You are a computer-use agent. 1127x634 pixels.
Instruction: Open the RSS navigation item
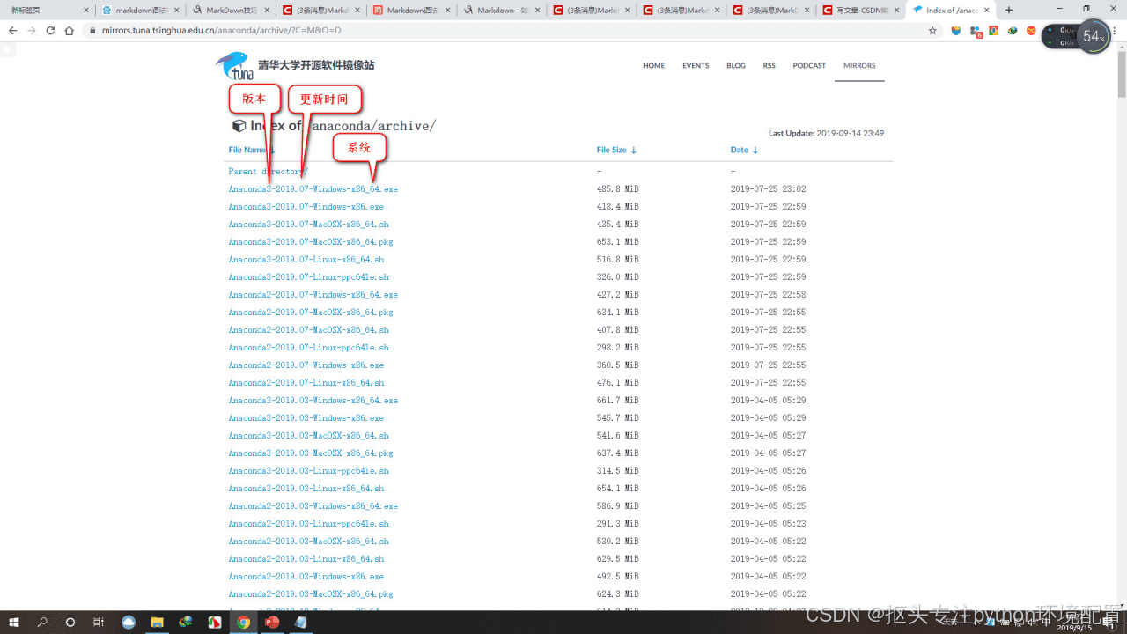click(769, 66)
